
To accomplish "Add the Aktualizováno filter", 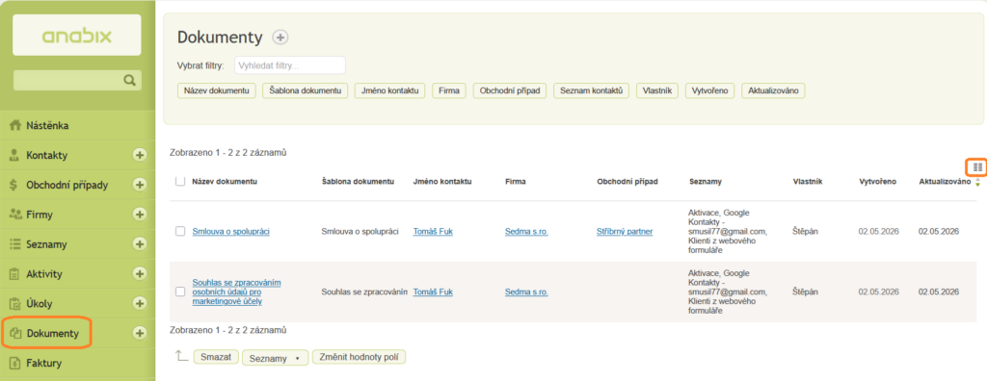I will 773,90.
